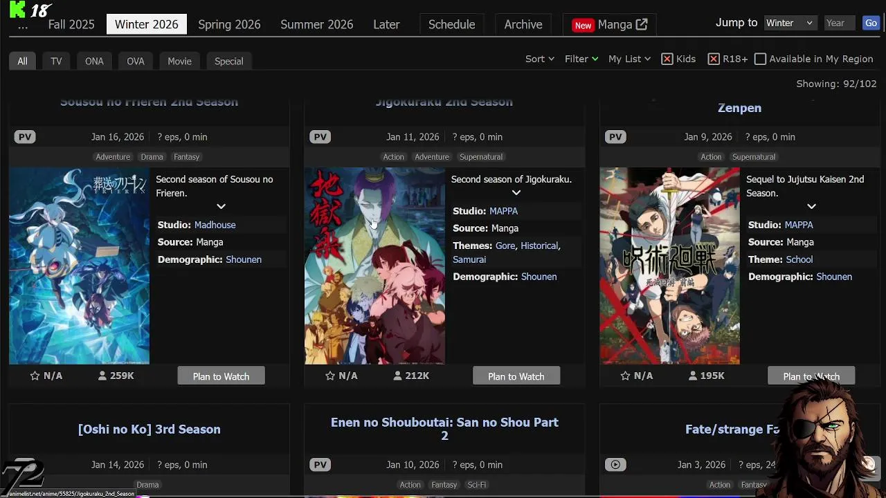Open the Jujutsu Kaisen poster image
Screen dimensions: 886x498
(x=669, y=266)
